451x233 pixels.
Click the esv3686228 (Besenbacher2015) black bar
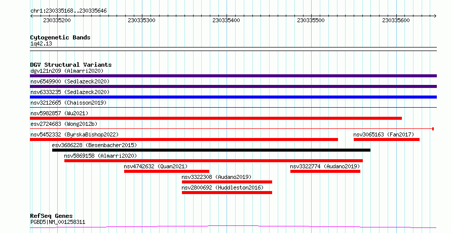(x=211, y=150)
